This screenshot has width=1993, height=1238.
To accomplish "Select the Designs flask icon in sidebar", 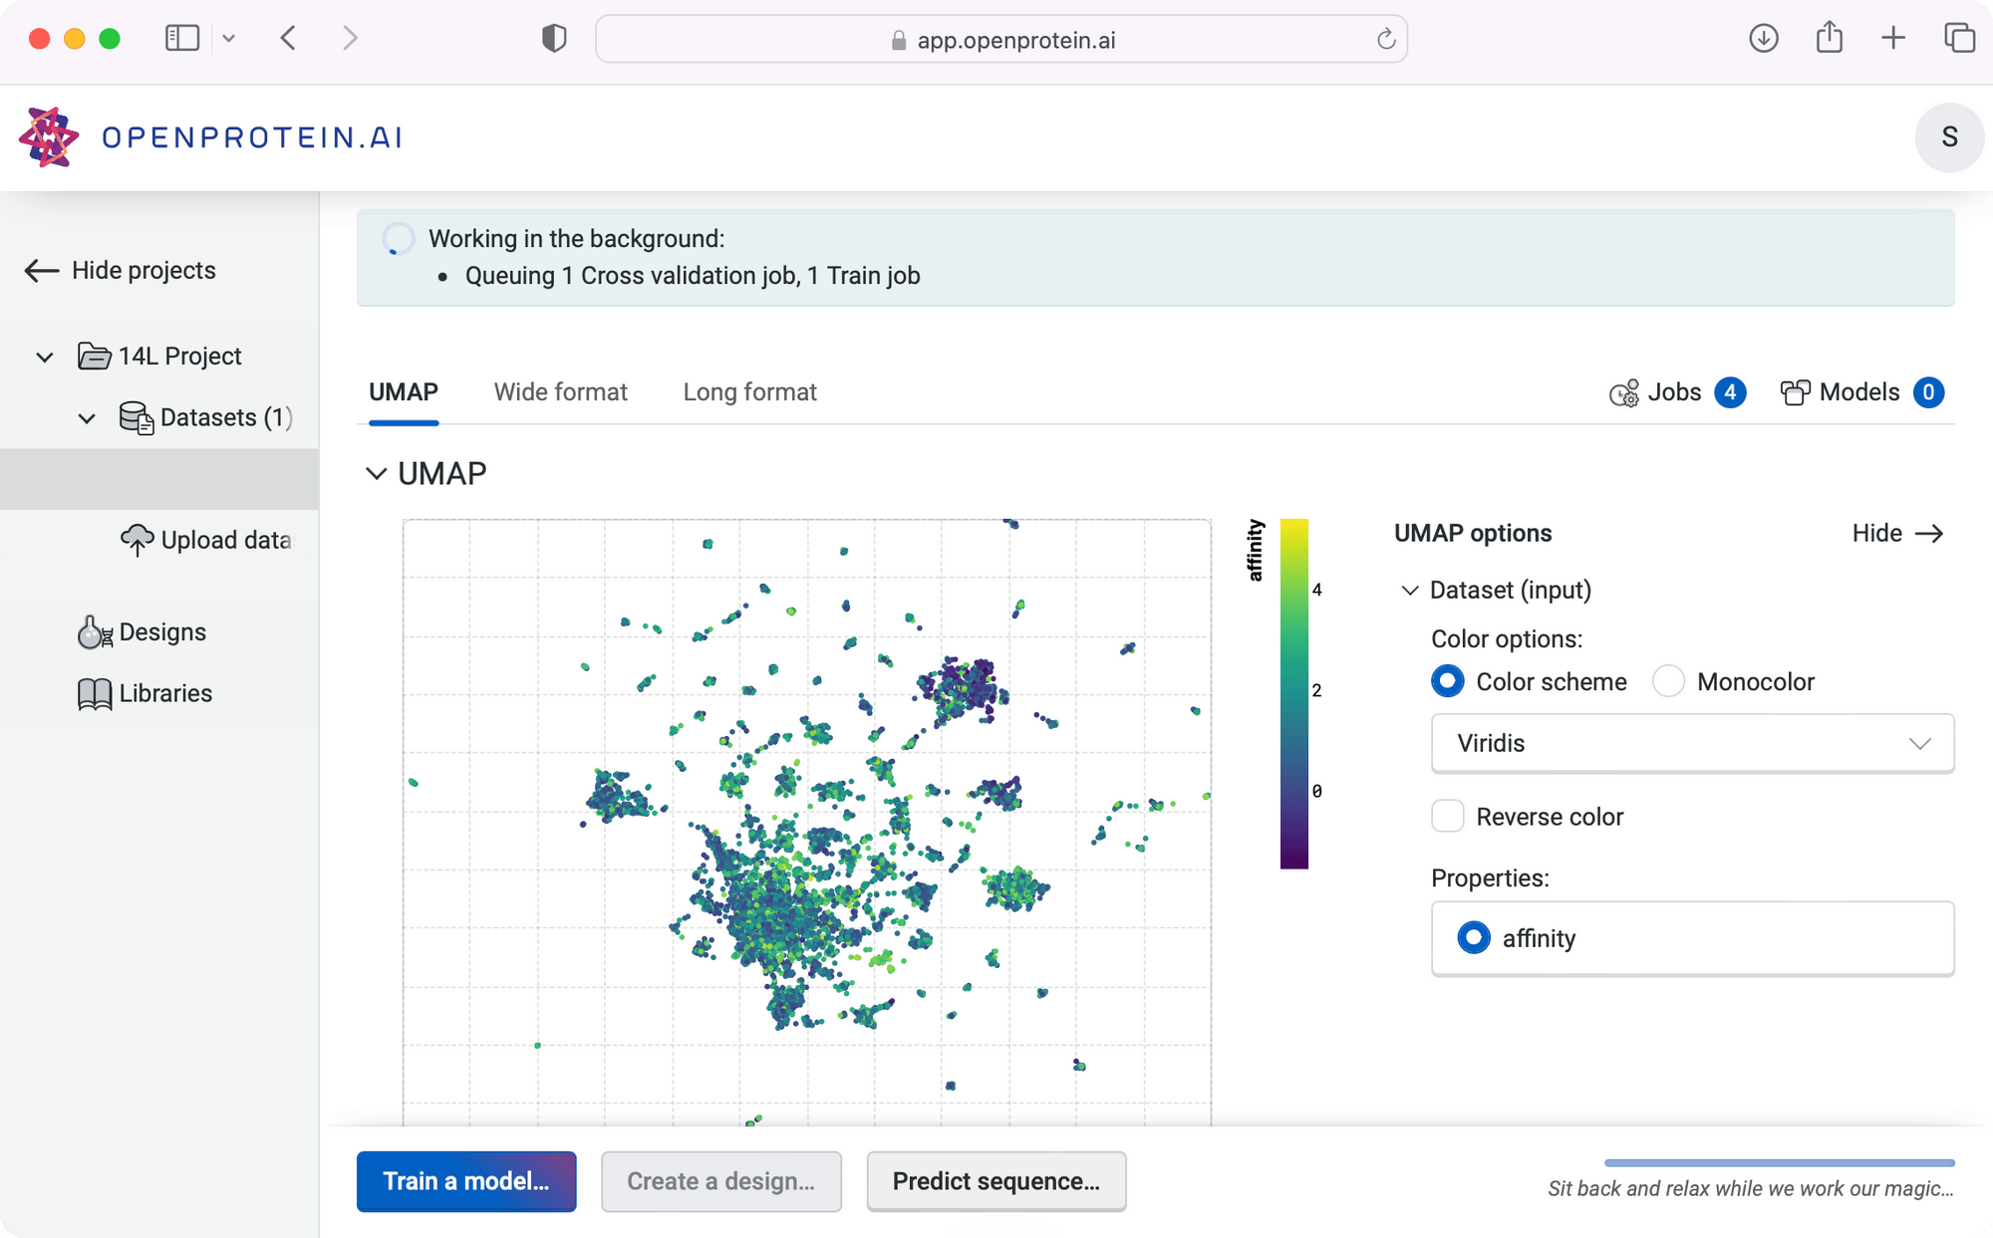I will [x=94, y=631].
